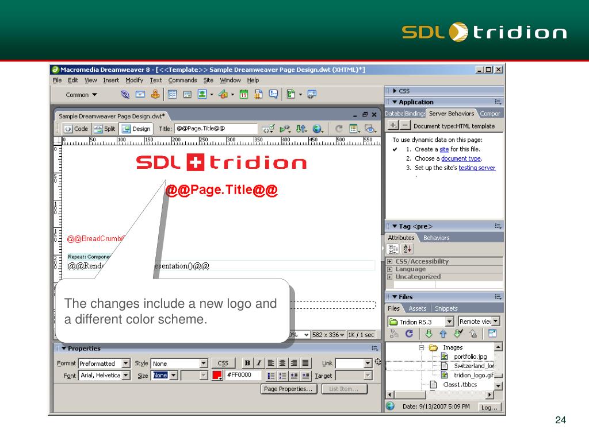This screenshot has height=441, width=589.
Task: Insert a Date using the calendar icon
Action: [x=243, y=95]
